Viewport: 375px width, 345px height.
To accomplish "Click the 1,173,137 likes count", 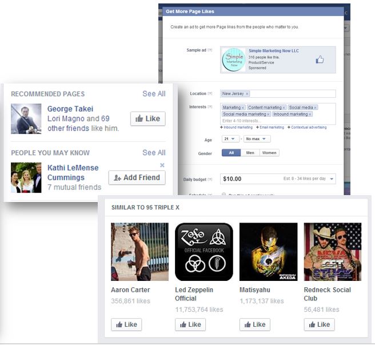I will [x=262, y=301].
